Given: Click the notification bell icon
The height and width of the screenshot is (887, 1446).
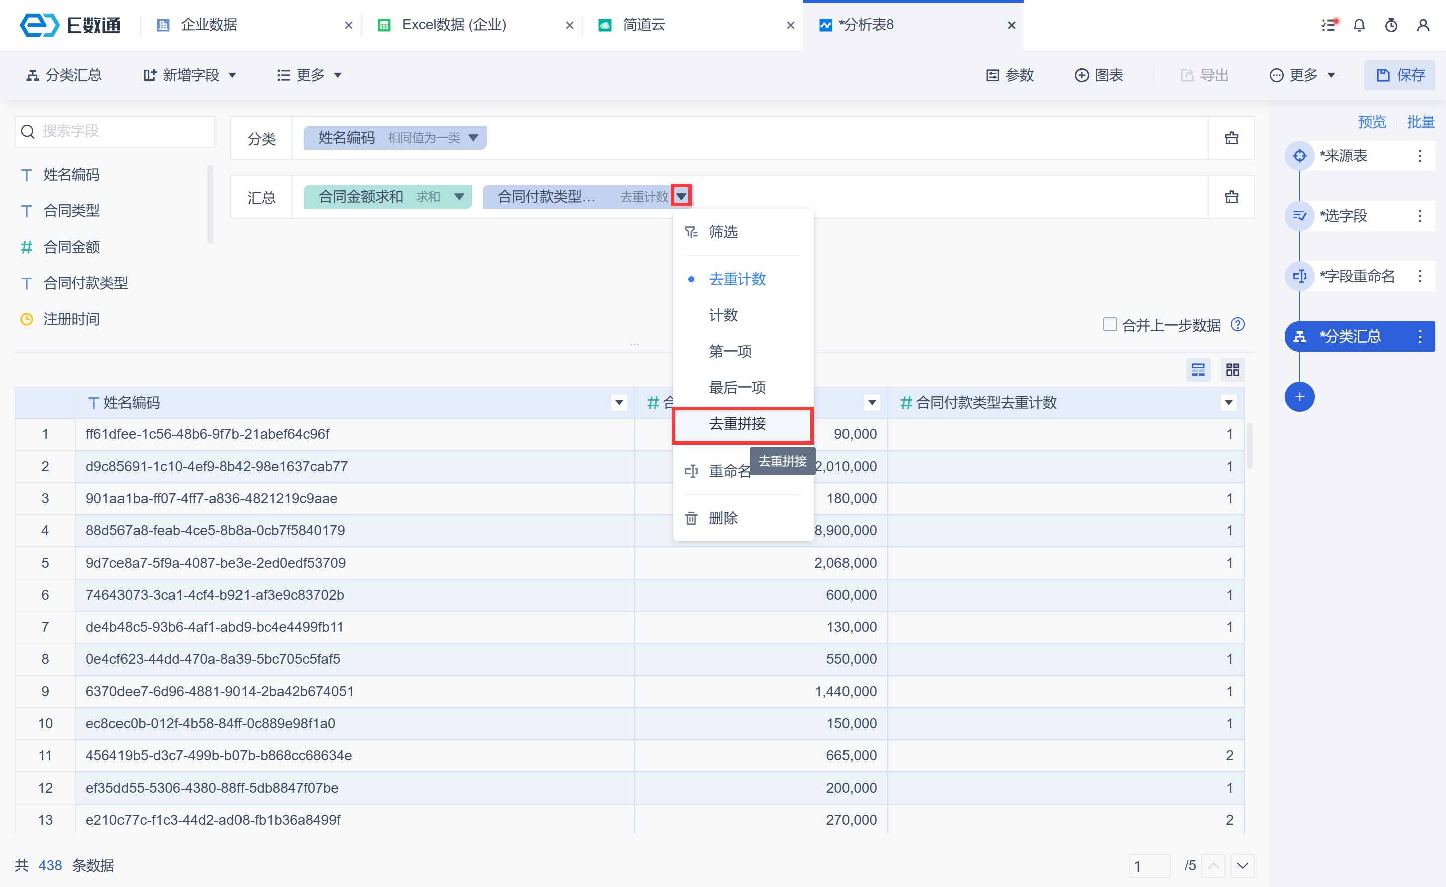Looking at the screenshot, I should tap(1359, 25).
